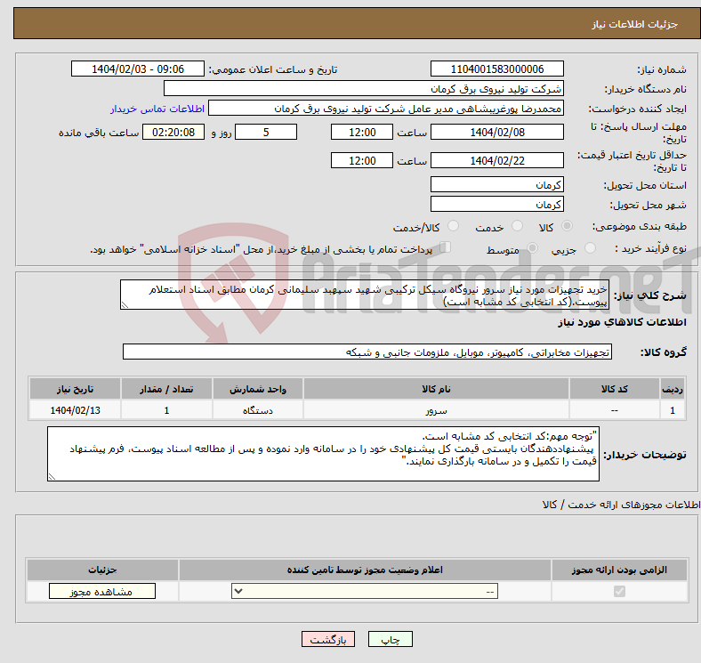Click the کد کالا column header

(x=615, y=389)
